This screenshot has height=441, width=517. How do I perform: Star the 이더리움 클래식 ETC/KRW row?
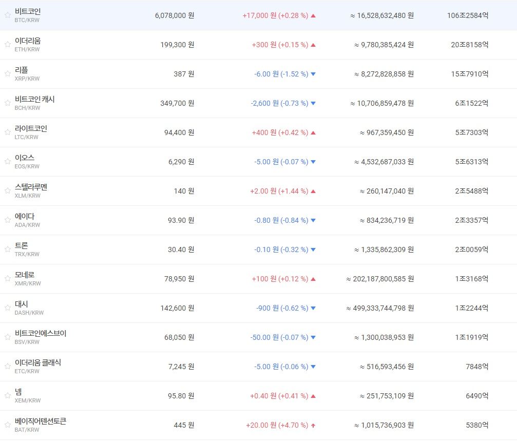click(8, 367)
